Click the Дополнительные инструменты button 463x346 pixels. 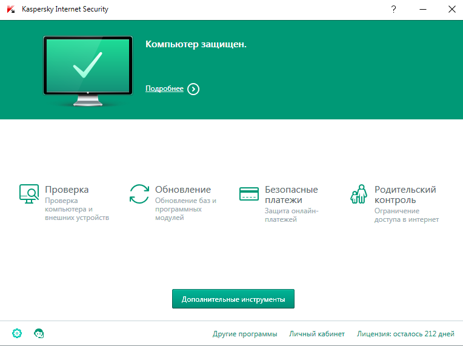point(233,299)
